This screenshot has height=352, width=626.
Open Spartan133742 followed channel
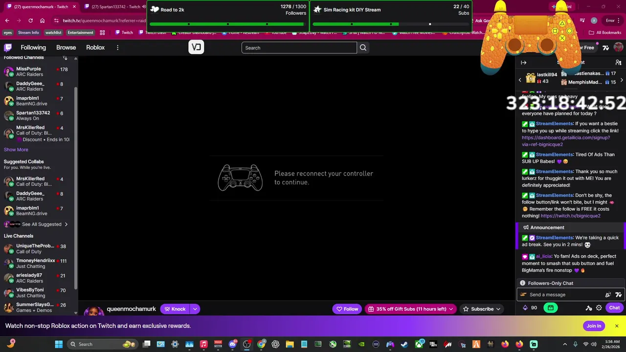36,115
